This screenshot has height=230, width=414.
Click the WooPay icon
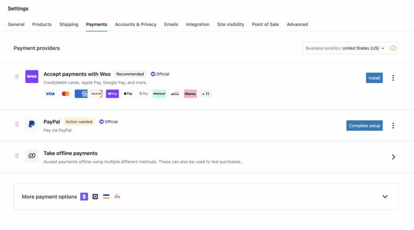point(112,94)
